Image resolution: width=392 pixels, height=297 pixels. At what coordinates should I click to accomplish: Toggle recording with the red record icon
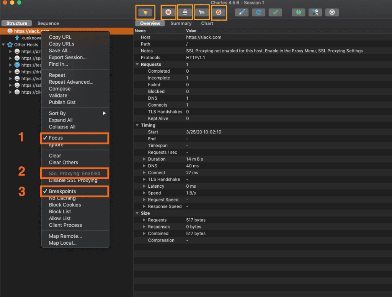pyautogui.click(x=168, y=12)
